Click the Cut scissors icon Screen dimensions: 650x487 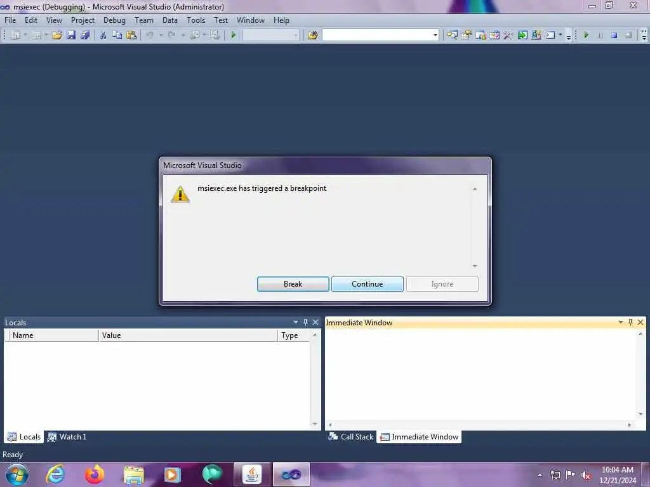[x=103, y=36]
